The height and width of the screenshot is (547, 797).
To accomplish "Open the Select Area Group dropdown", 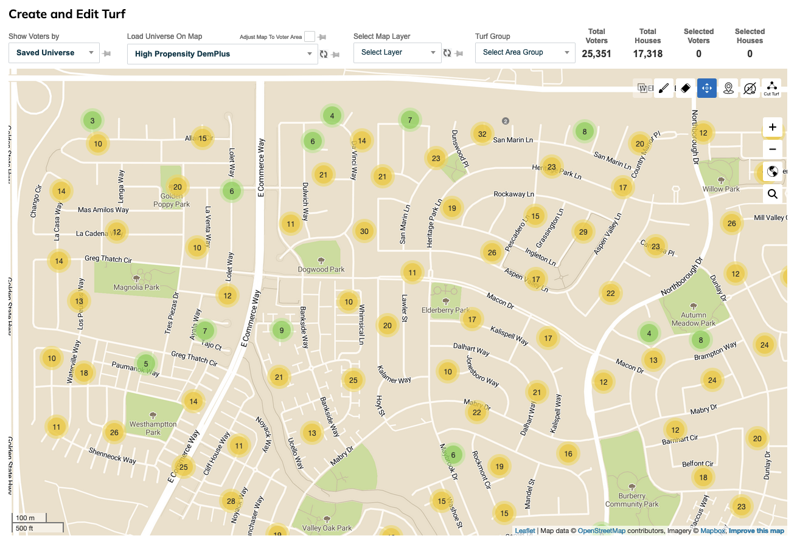I will [x=525, y=52].
